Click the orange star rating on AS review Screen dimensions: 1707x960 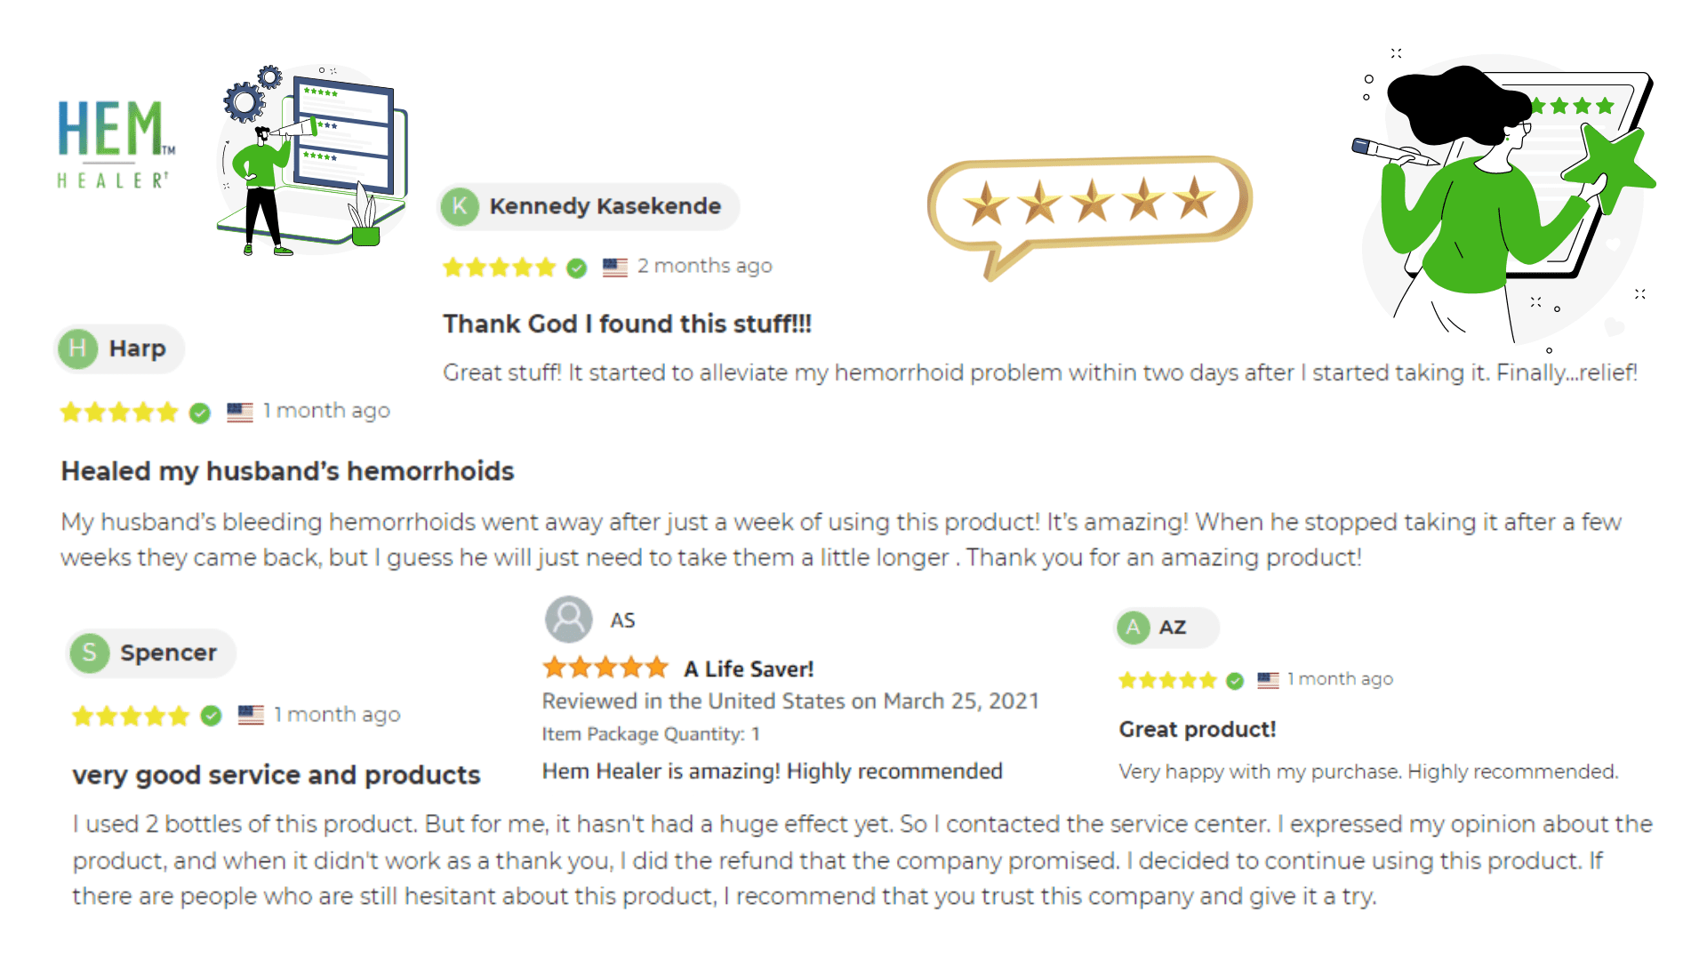[x=605, y=668]
